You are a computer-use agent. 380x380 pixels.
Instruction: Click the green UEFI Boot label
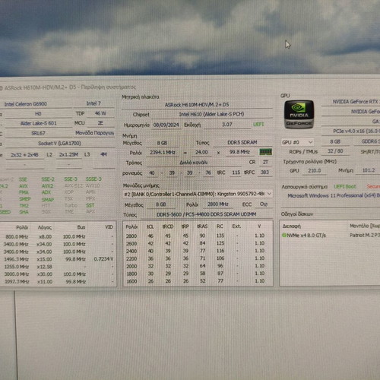point(345,187)
